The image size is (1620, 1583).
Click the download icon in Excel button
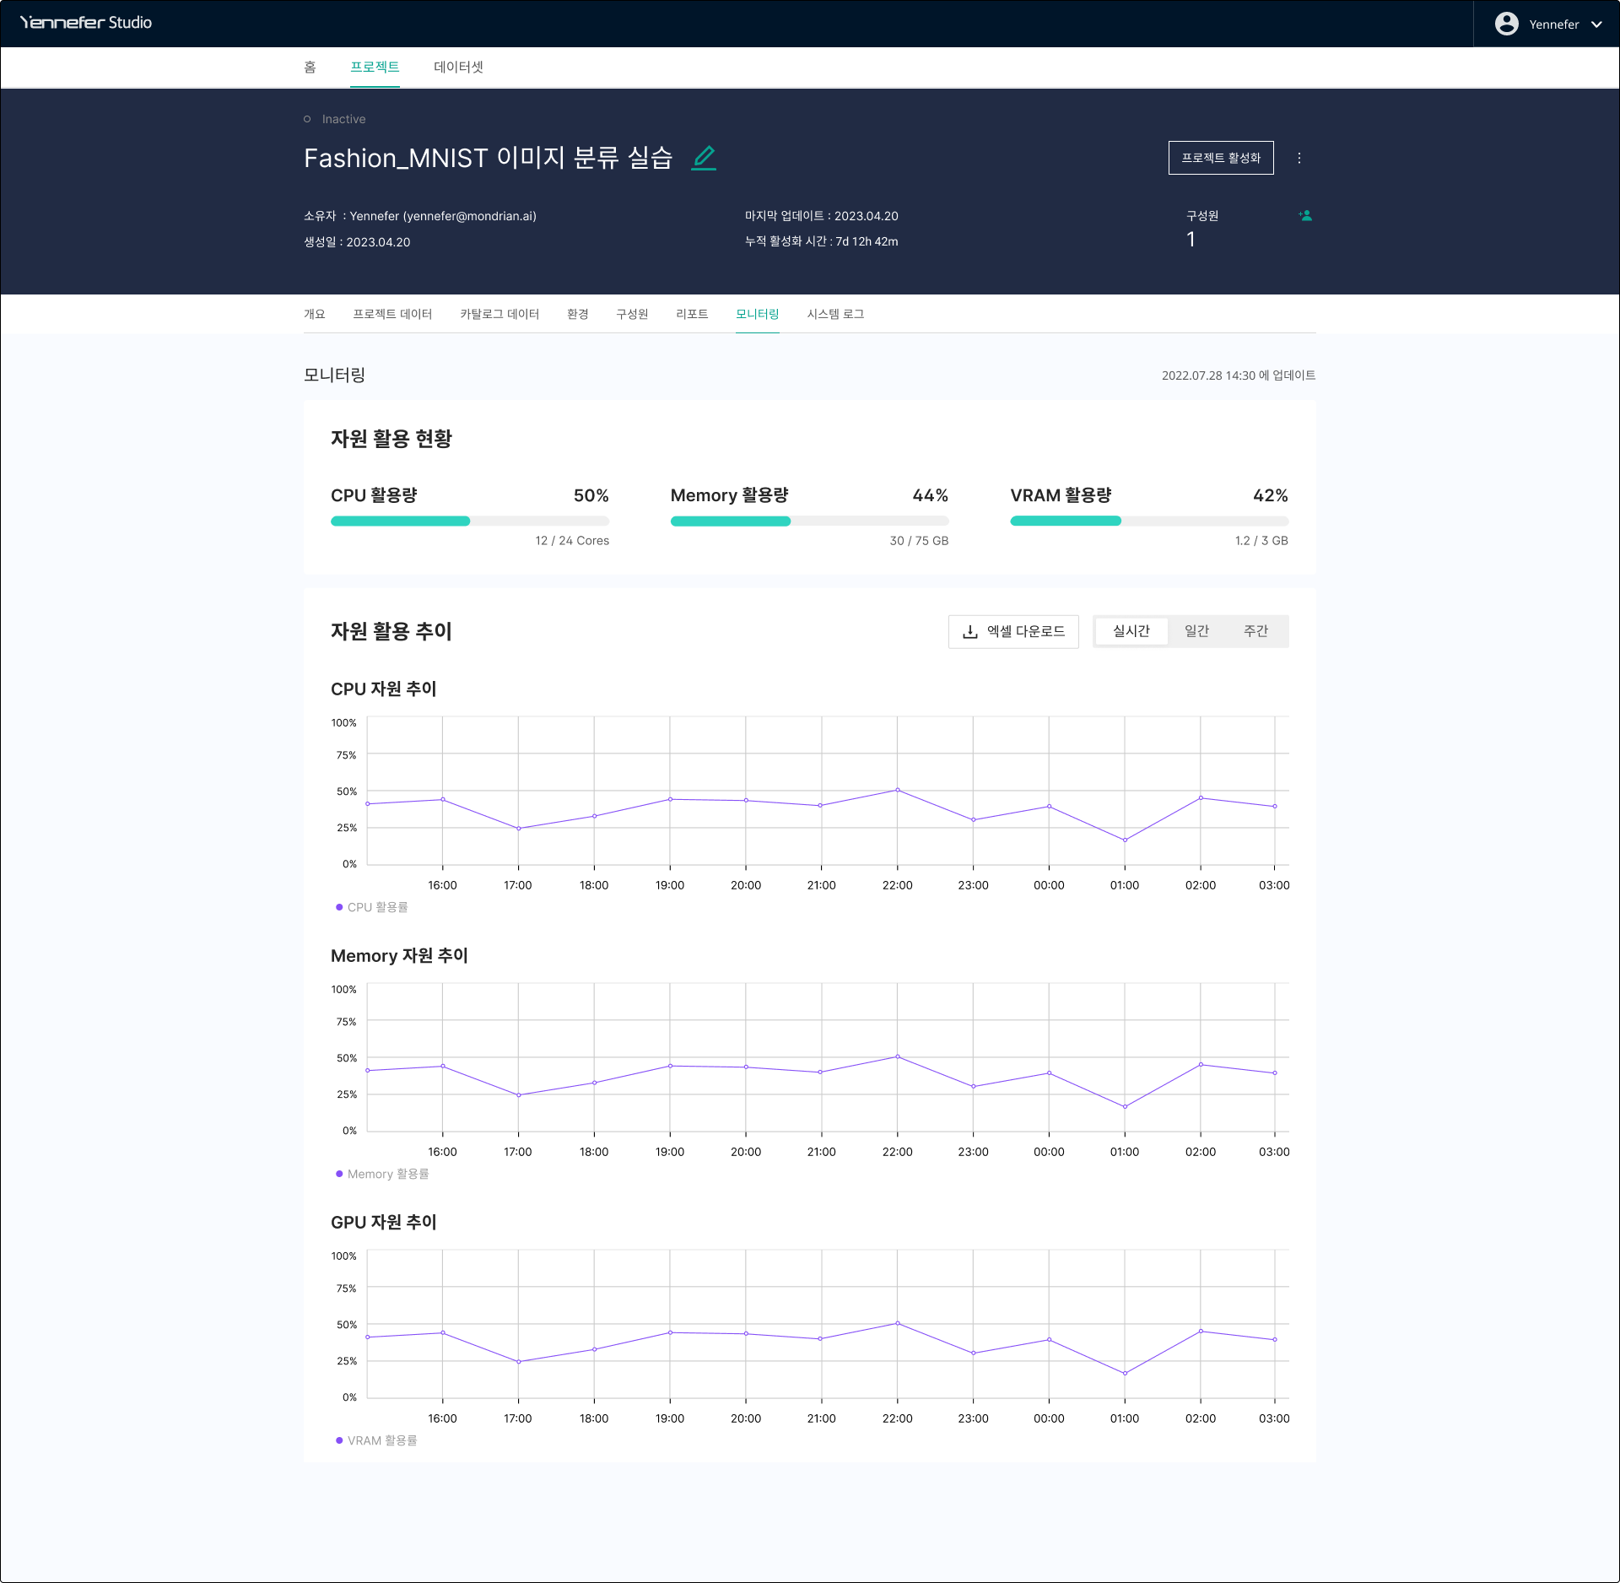(970, 631)
